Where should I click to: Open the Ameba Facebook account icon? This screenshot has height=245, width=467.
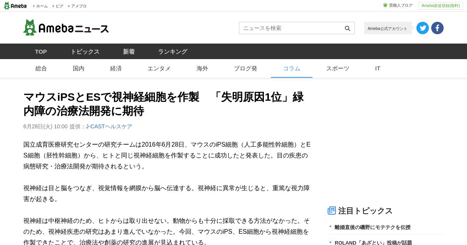437,28
